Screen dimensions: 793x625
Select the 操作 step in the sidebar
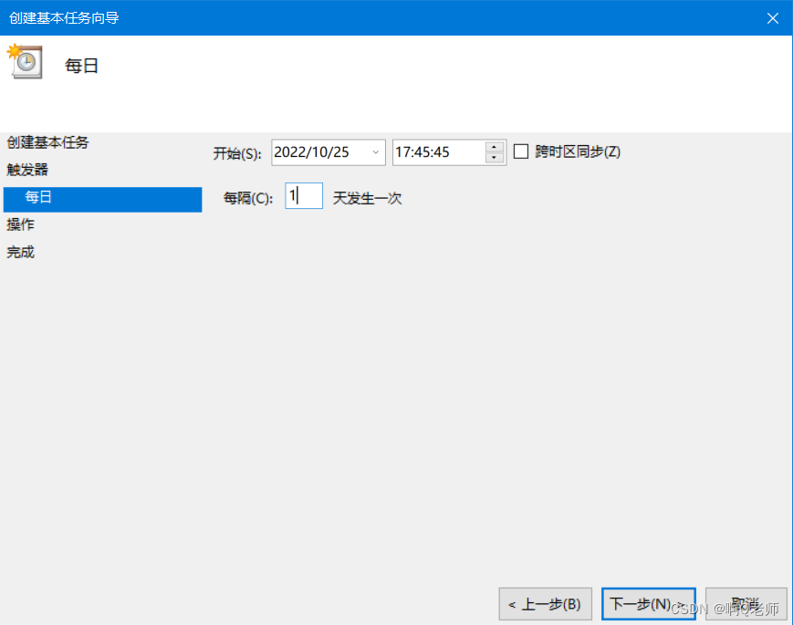point(20,224)
